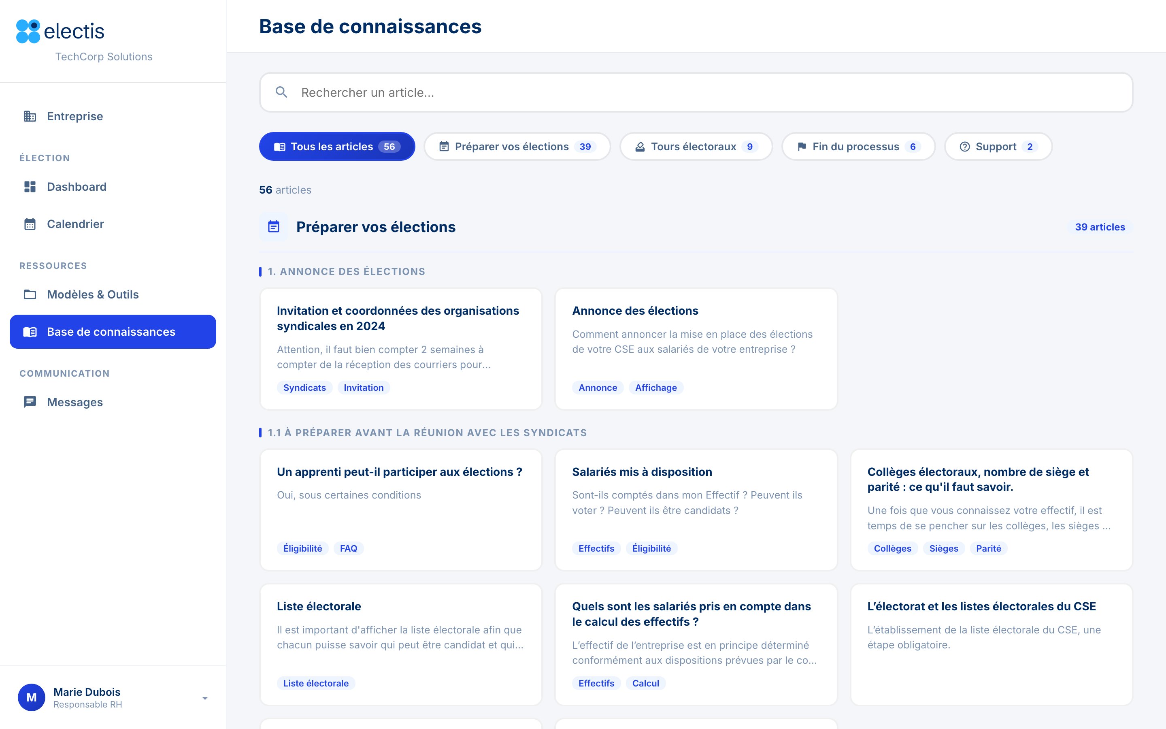Show the Tours électoraux articles

pos(696,147)
